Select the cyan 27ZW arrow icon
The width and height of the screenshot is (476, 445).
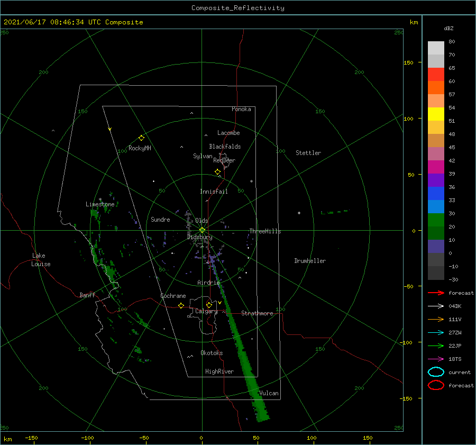436,333
